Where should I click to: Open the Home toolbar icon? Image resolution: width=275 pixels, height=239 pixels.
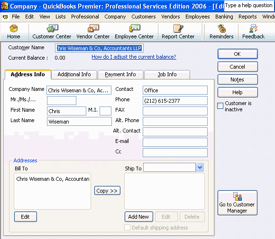click(x=13, y=32)
